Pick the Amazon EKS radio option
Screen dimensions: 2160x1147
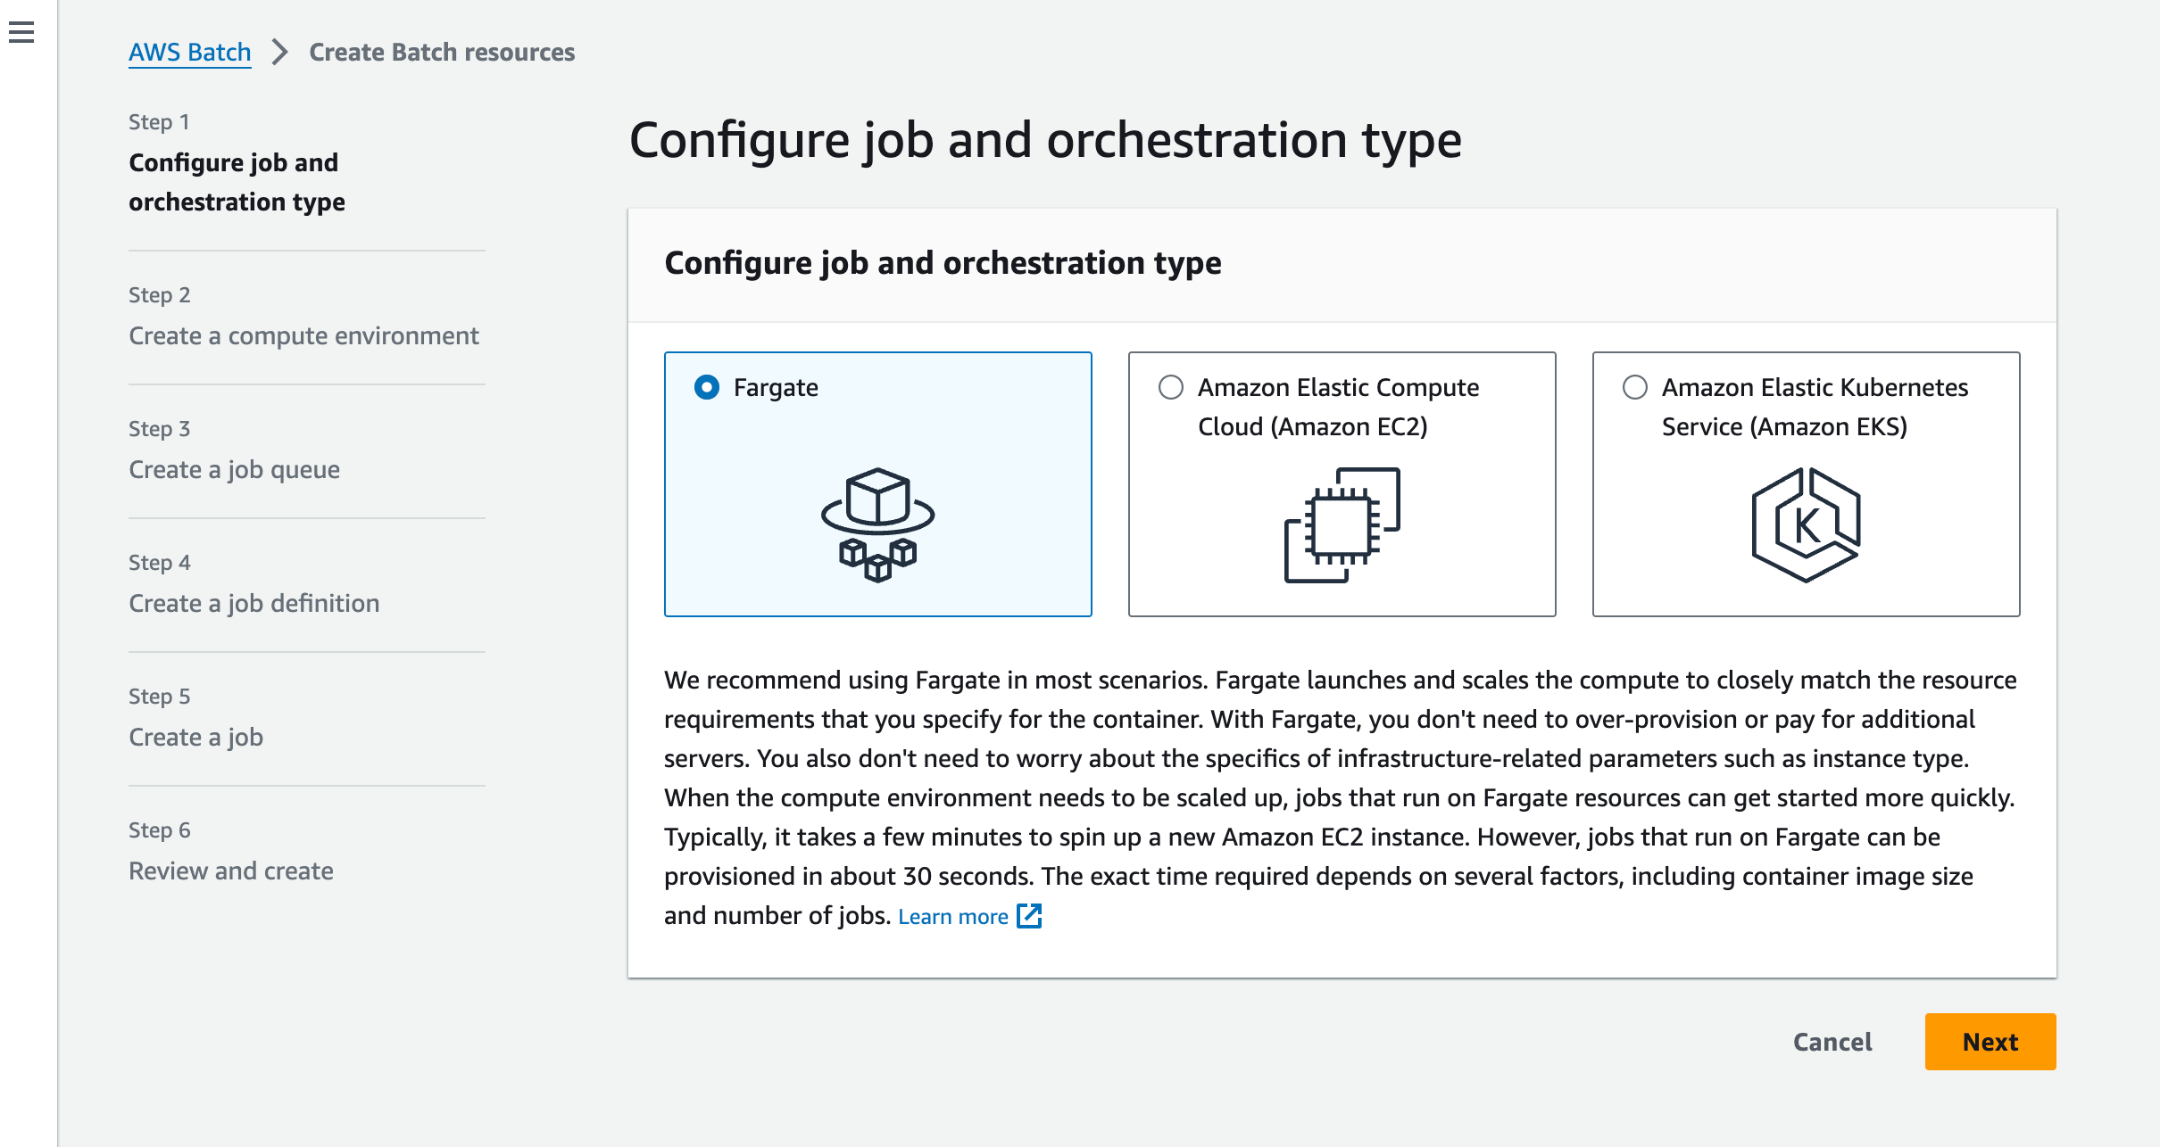1635,387
